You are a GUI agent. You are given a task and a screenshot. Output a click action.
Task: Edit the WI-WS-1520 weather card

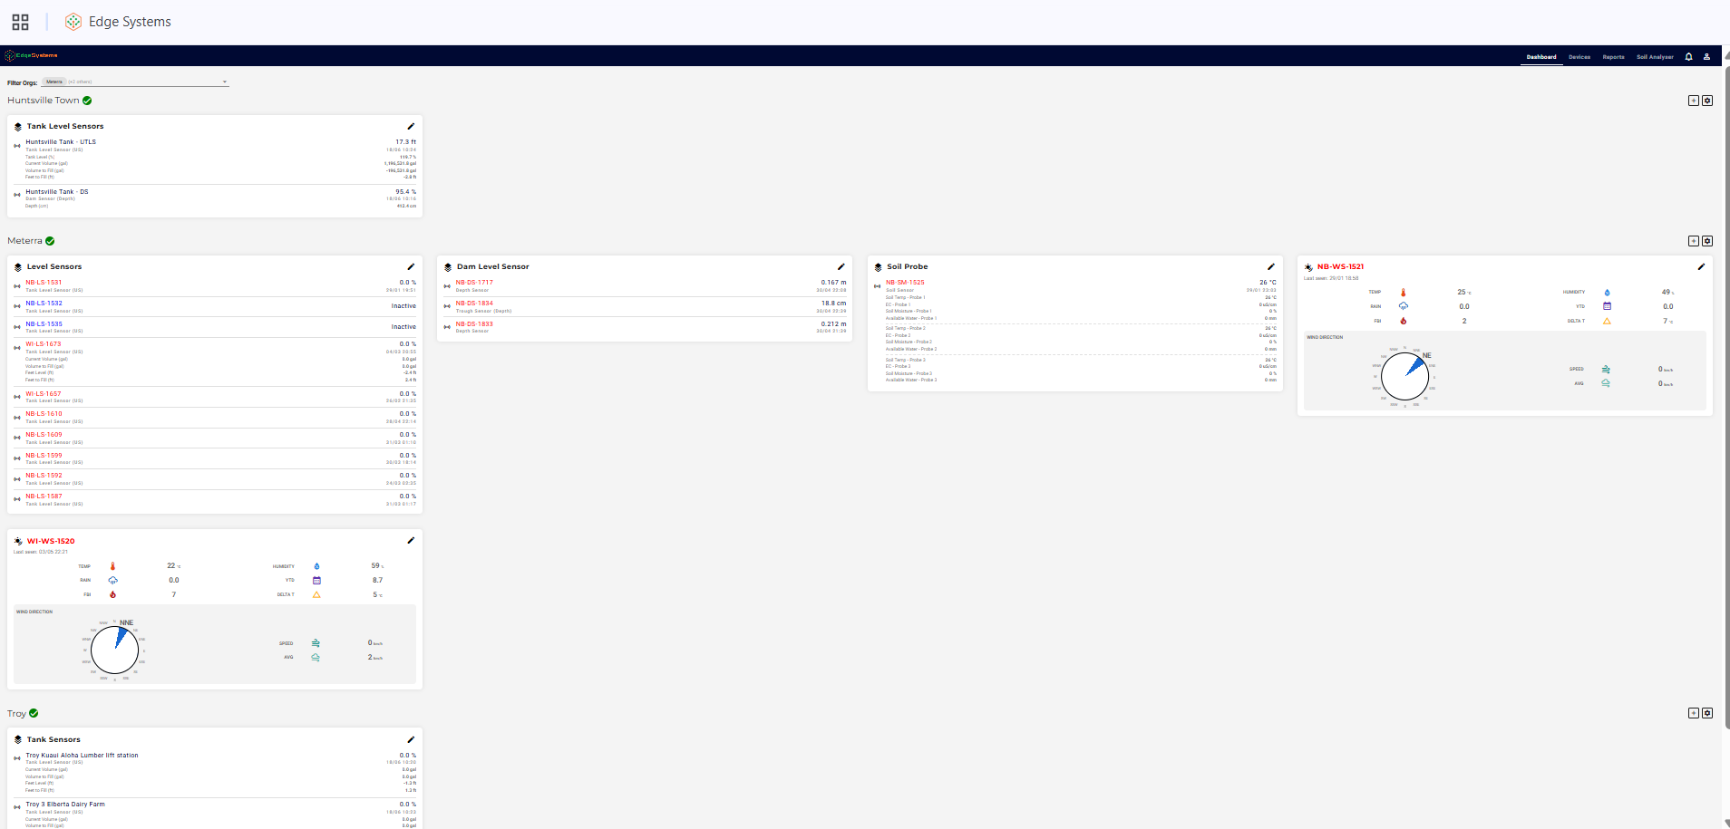click(411, 540)
